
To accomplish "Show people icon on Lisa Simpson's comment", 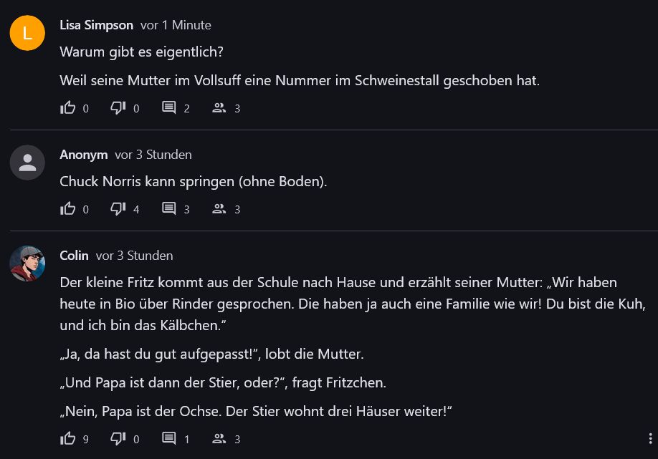I will click(x=219, y=108).
